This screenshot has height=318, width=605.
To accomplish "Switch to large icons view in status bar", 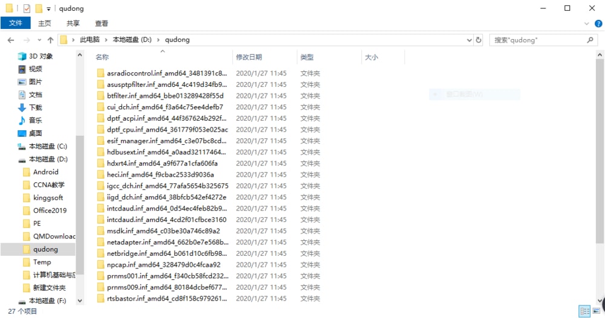I will [596, 311].
